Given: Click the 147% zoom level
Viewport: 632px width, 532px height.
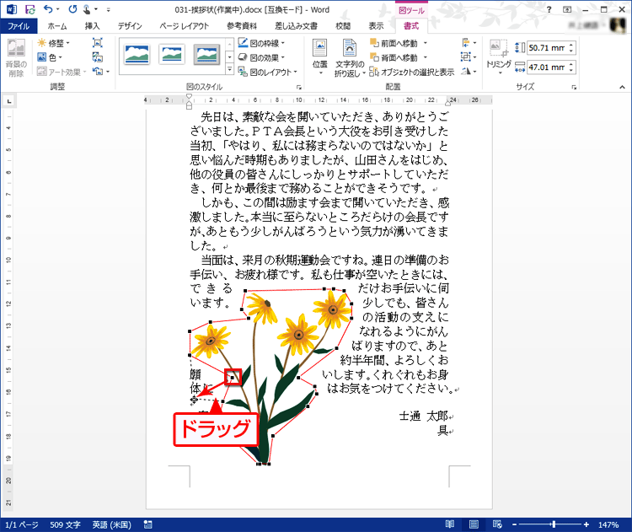Looking at the screenshot, I should click(x=608, y=524).
